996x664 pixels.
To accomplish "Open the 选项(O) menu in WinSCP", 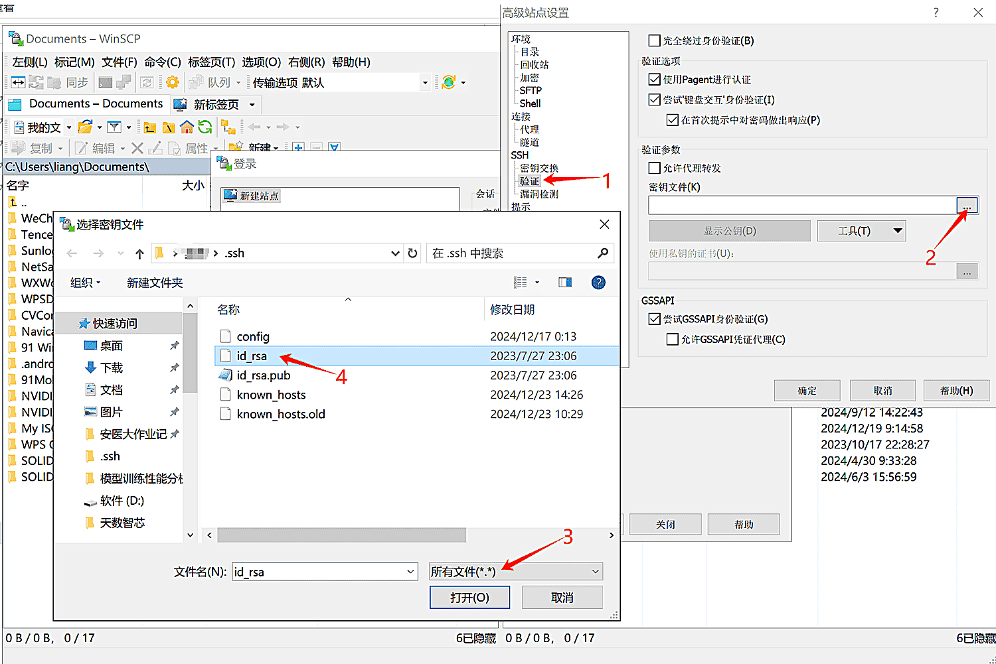I will pos(261,62).
